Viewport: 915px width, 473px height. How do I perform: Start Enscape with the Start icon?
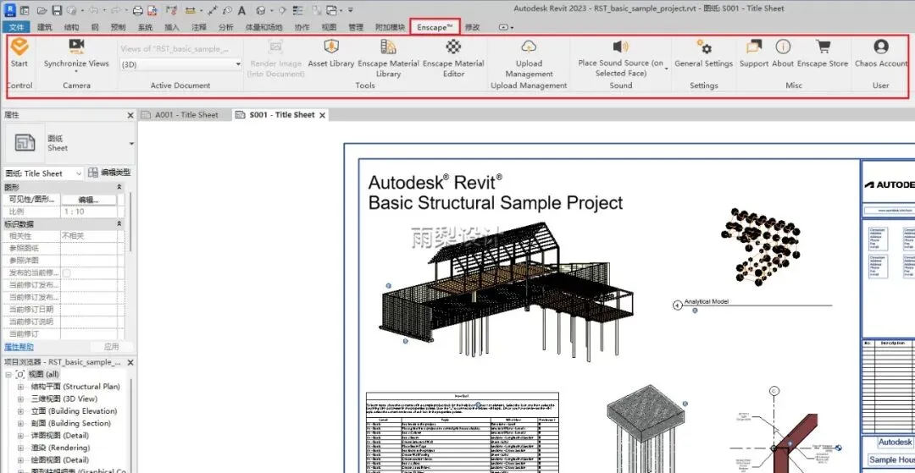[19, 46]
